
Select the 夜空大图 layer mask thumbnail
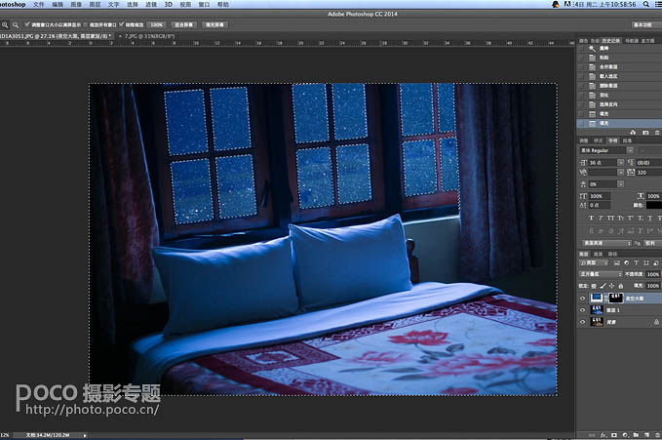coord(616,299)
